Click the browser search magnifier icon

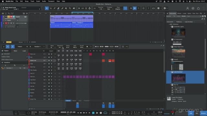(201, 14)
